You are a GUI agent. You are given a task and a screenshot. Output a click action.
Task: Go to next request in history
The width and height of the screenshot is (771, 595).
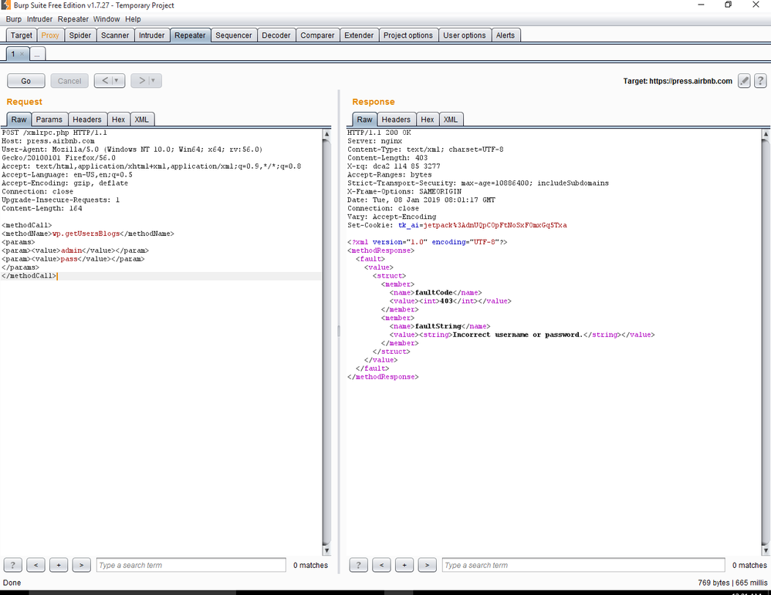[141, 80]
